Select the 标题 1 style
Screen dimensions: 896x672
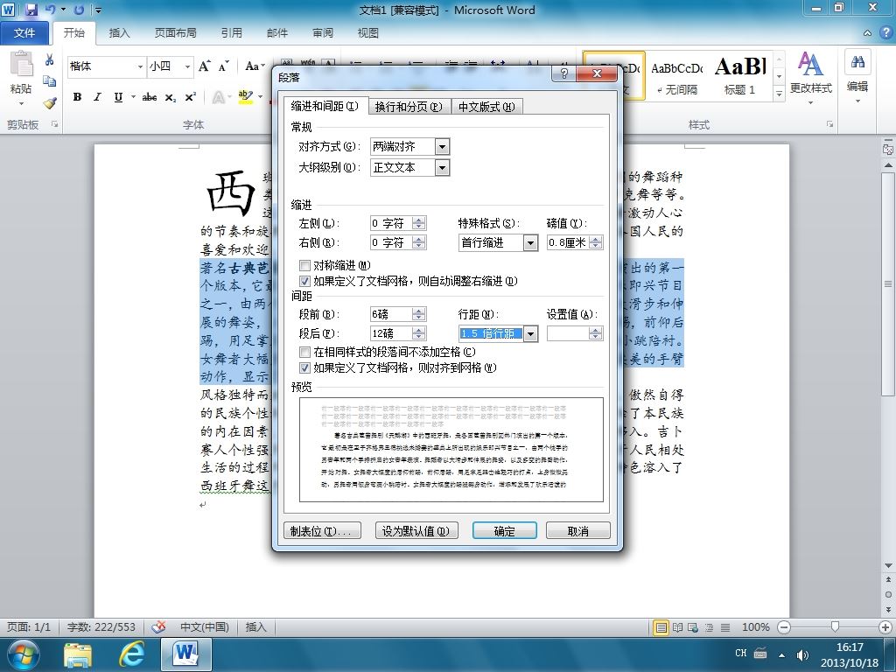pyautogui.click(x=740, y=77)
